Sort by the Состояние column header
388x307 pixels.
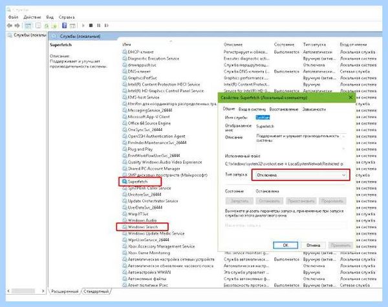pos(284,45)
